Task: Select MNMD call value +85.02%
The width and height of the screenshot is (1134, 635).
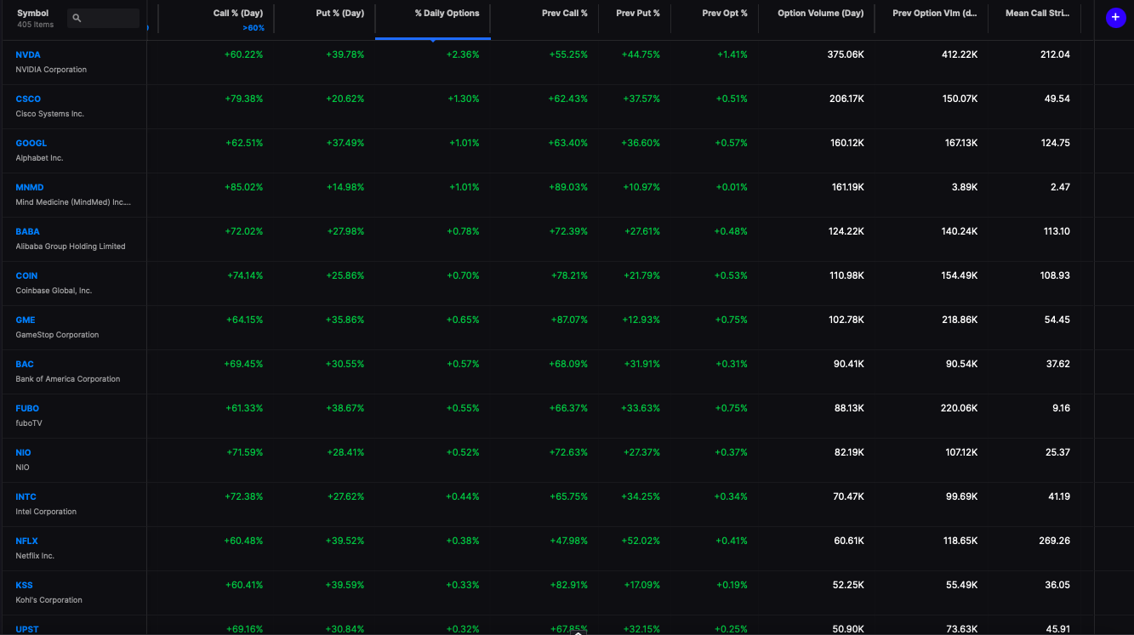Action: point(243,187)
